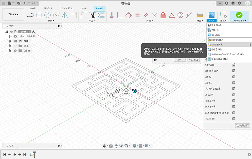The image size is (252, 159).
Task: Open the 作成 dropdown menu
Action: pyautogui.click(x=51, y=21)
